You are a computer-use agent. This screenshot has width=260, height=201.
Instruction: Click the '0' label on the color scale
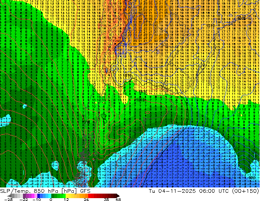(51, 199)
